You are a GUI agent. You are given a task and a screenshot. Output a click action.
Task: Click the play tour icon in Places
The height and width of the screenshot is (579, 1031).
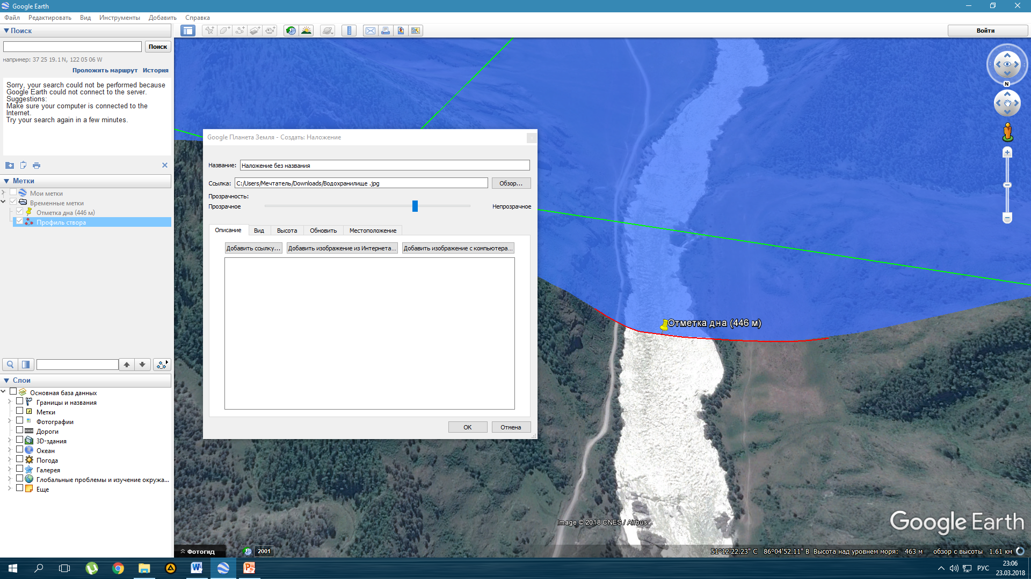[162, 365]
